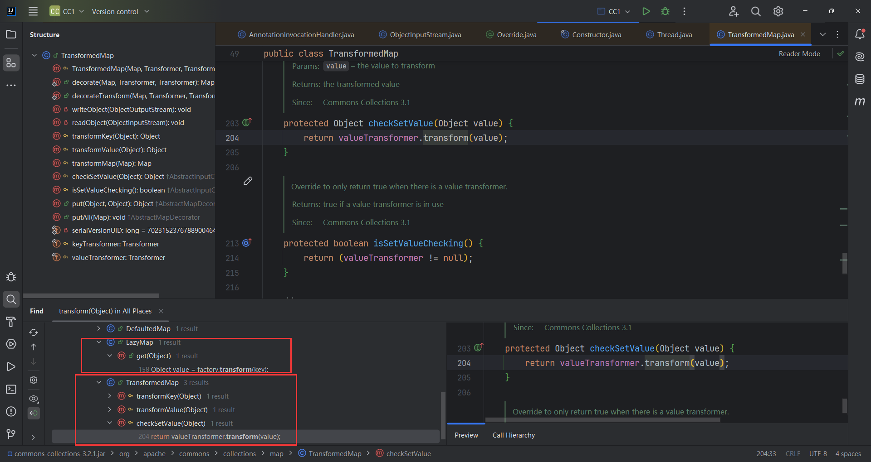
Task: Open the CC1 run configuration dropdown
Action: [x=614, y=11]
